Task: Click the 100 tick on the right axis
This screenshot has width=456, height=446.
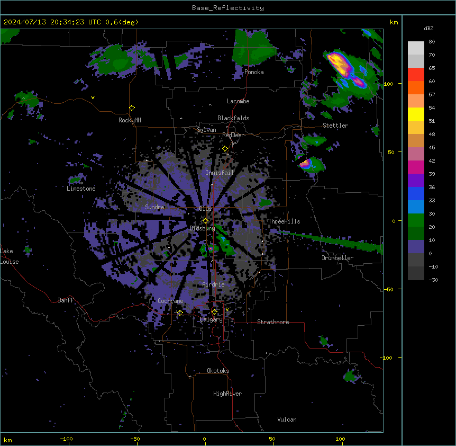Action: [x=388, y=84]
